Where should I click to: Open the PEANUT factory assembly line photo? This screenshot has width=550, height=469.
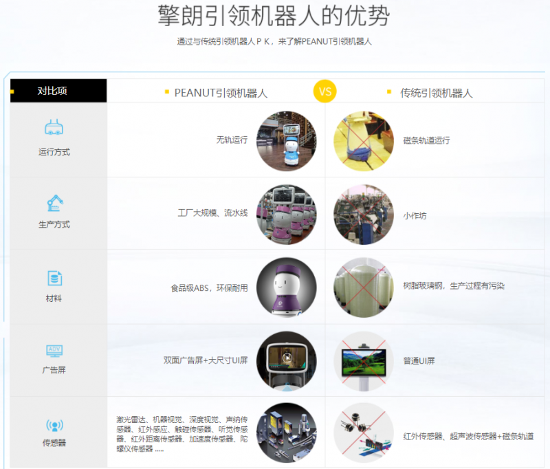pos(287,215)
